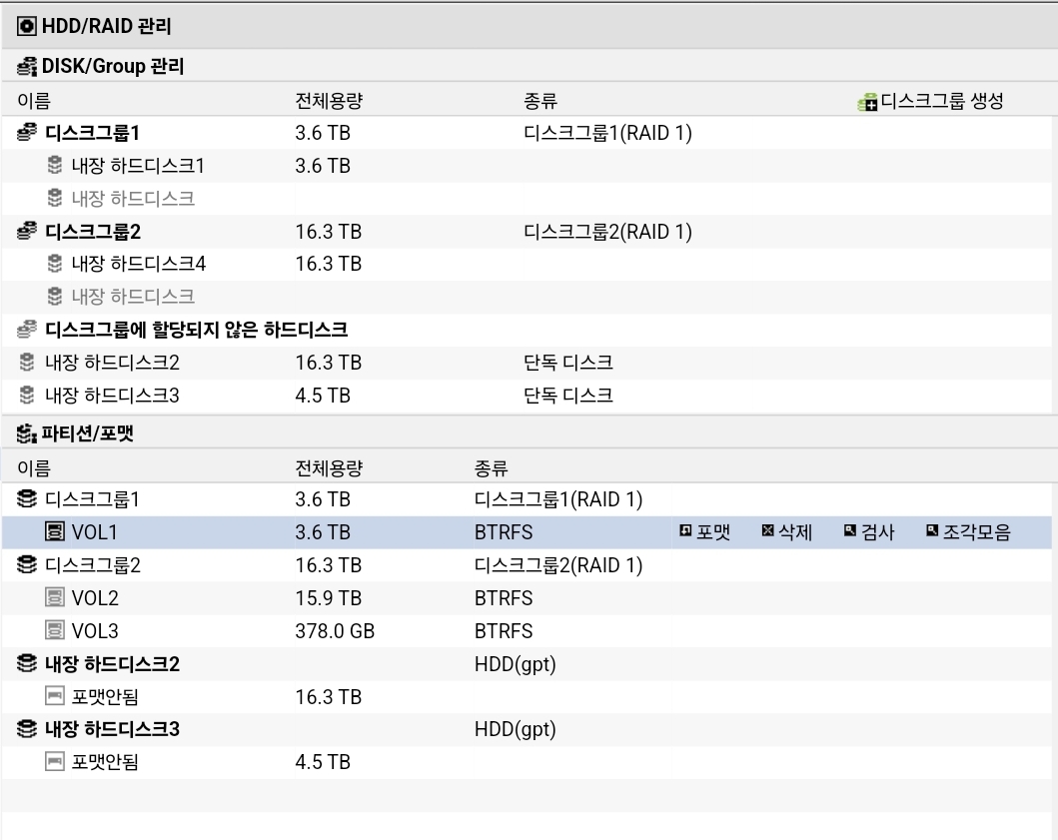Image resolution: width=1058 pixels, height=840 pixels.
Task: Click HDD(gpt) type for 내장 하드디스크2
Action: pyautogui.click(x=515, y=664)
